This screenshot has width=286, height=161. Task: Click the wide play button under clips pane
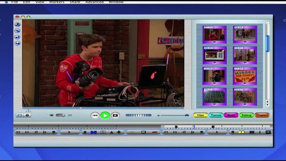(217, 132)
